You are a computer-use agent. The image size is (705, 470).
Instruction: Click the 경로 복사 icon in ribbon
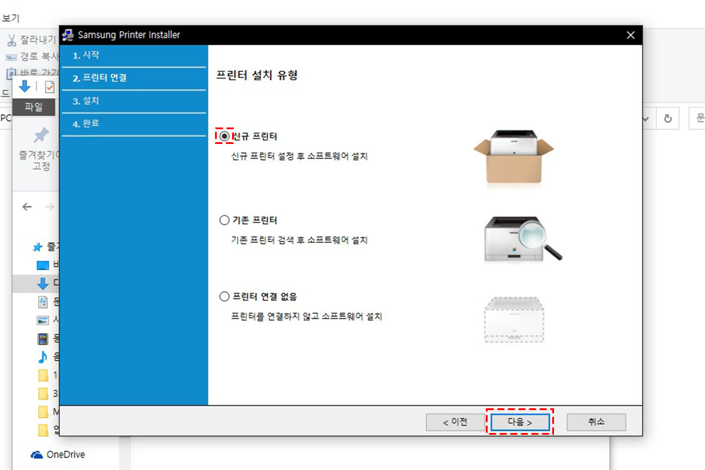tap(11, 57)
